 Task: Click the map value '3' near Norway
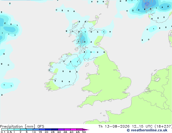[x=168, y=7]
